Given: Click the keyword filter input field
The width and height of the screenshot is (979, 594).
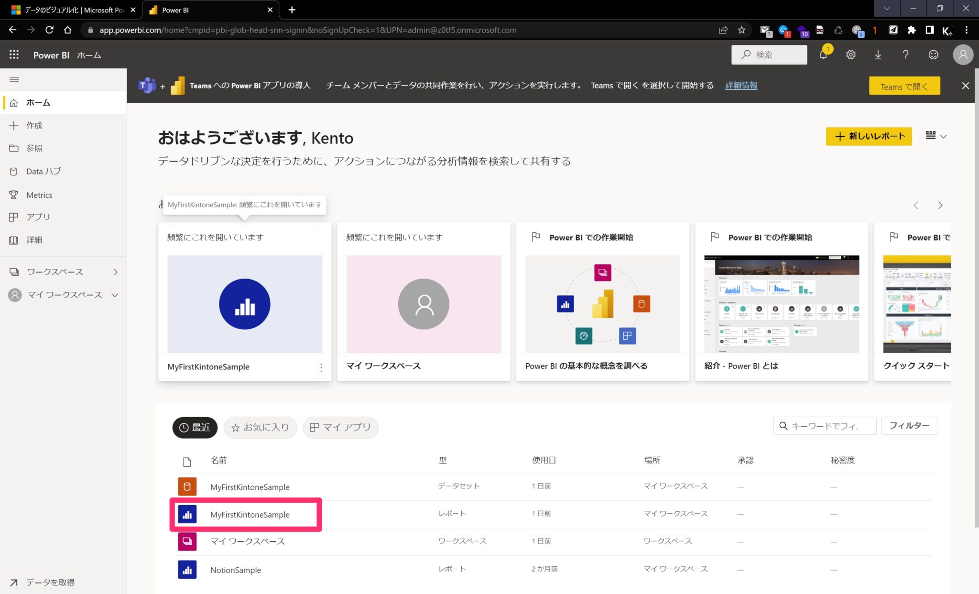Looking at the screenshot, I should click(x=825, y=425).
